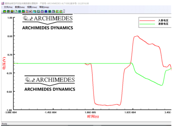Click the -1.45E-004 x-axis tick label

50,112
